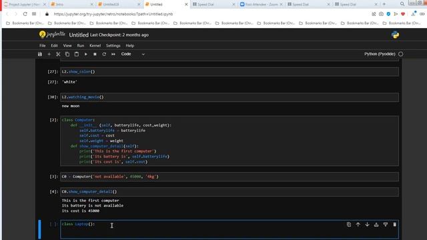The height and width of the screenshot is (240, 427).
Task: Click Last Checkpoint: 2 months ago text
Action: pos(119,35)
